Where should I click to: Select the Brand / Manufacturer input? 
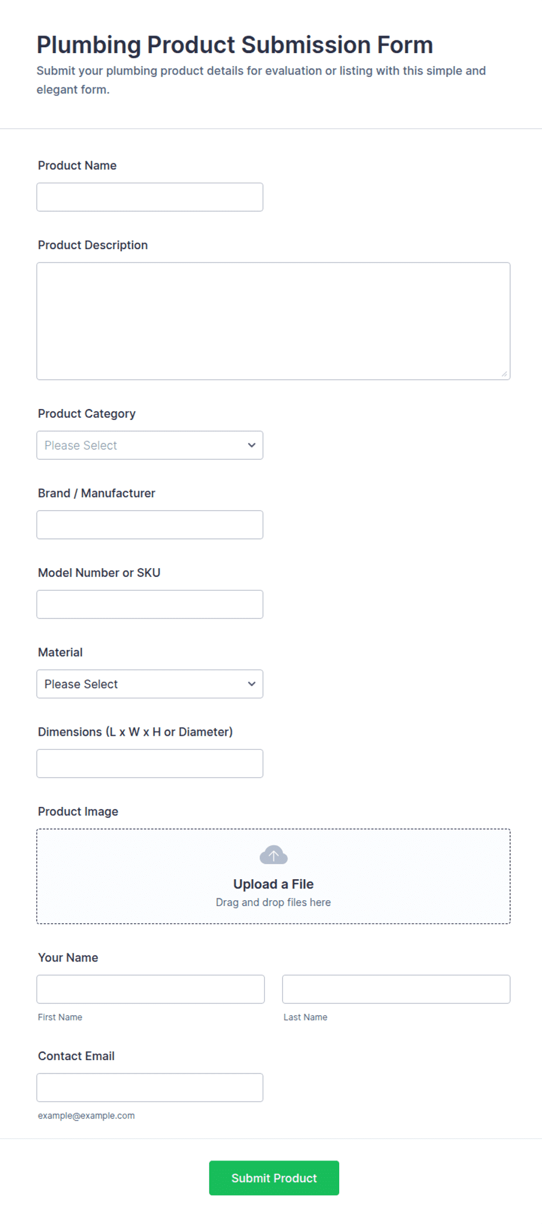pos(150,524)
